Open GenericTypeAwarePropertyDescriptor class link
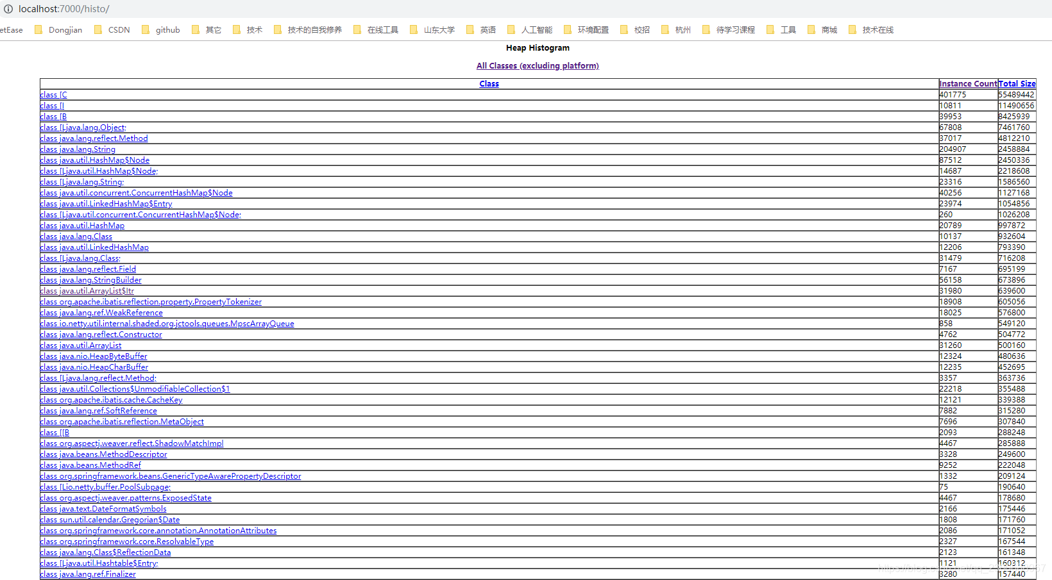This screenshot has height=580, width=1052. 170,476
